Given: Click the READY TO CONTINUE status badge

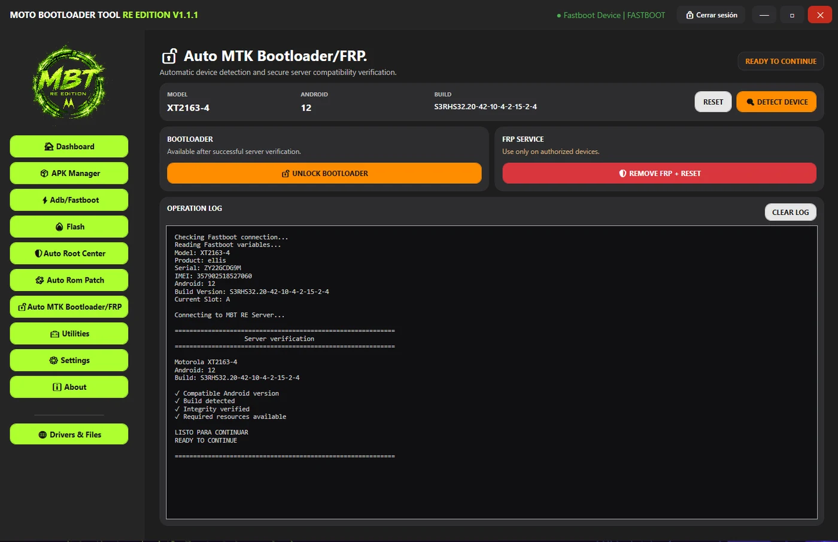Looking at the screenshot, I should click(781, 61).
